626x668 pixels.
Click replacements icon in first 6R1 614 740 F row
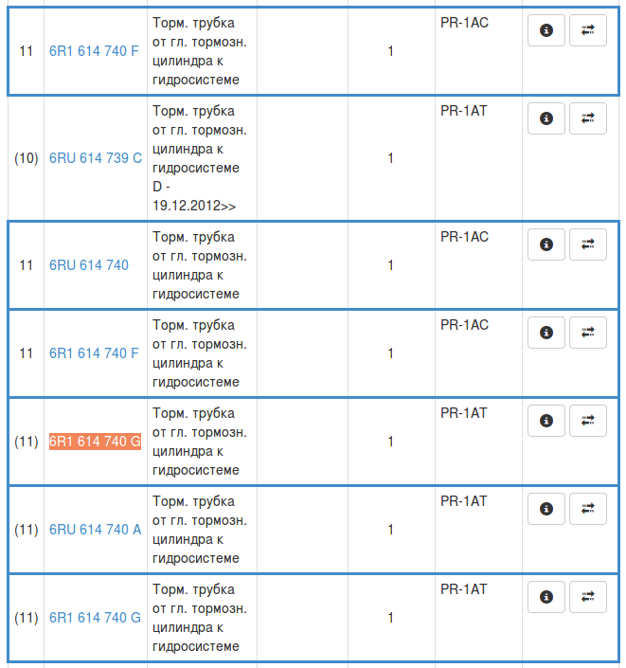click(x=588, y=30)
